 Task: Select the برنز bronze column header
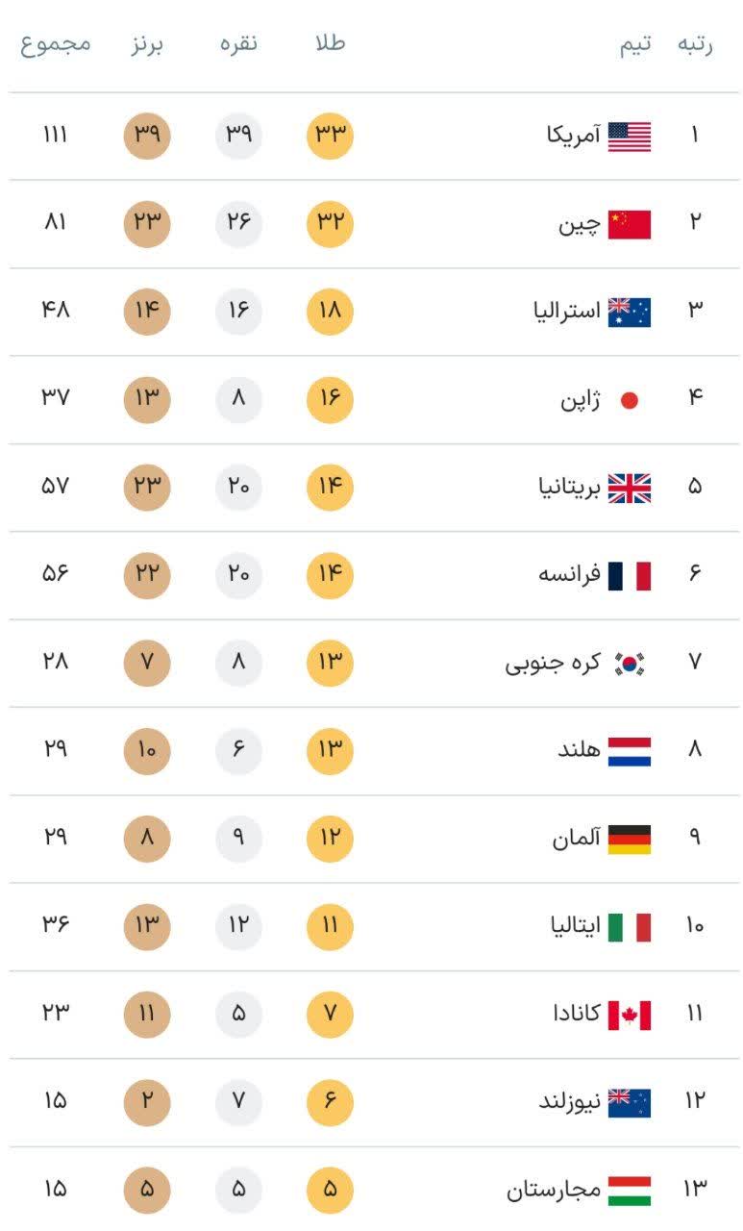[147, 44]
